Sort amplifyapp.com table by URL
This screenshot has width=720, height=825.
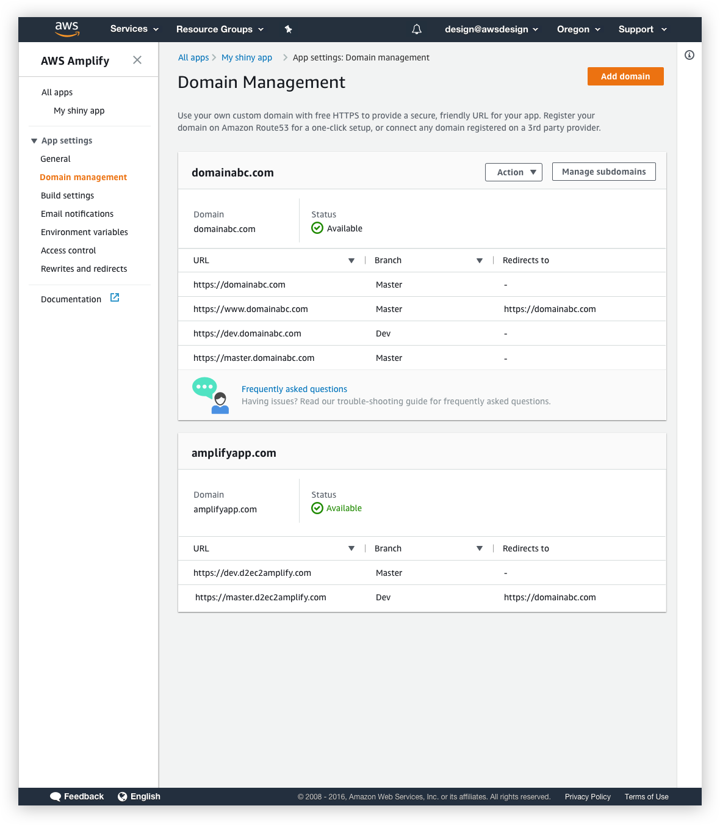click(x=351, y=548)
